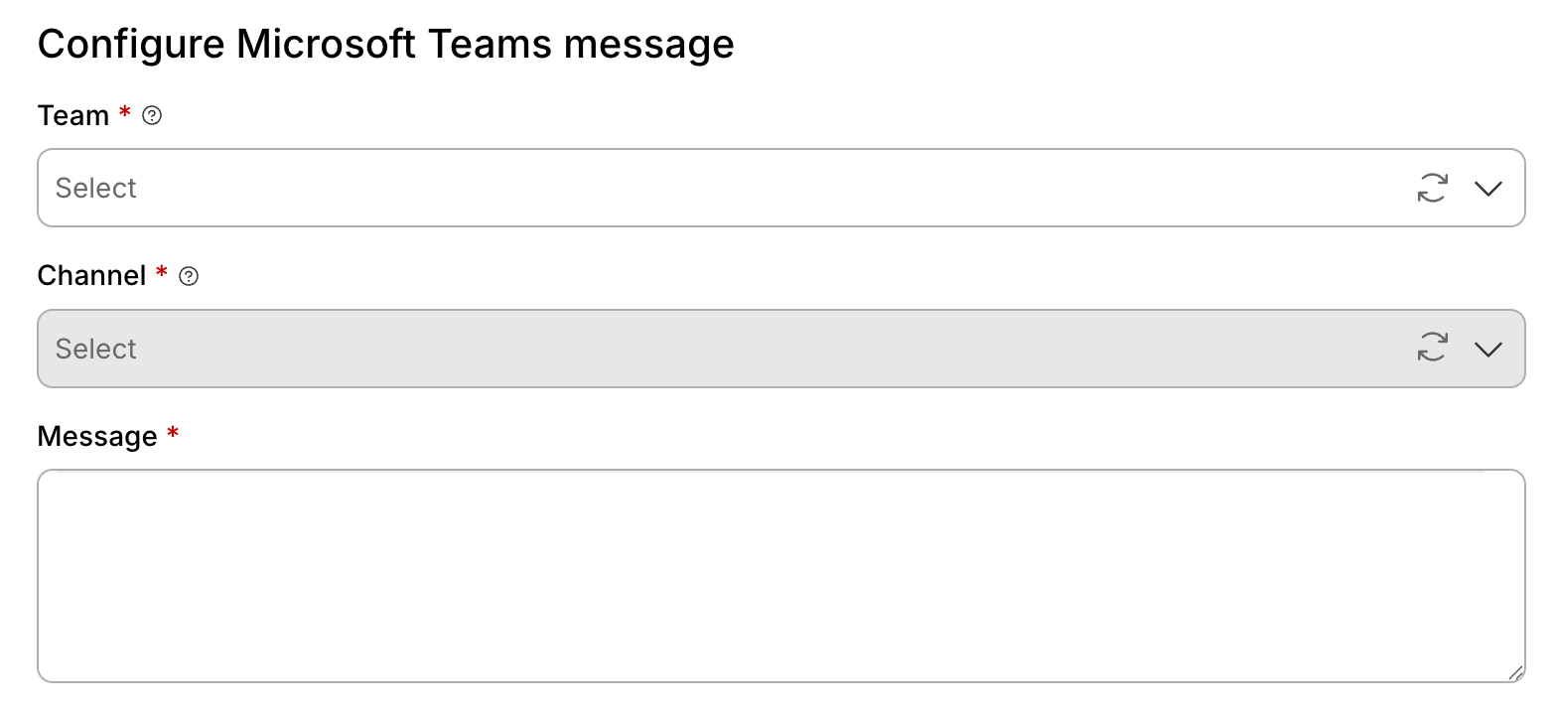Click the Message box resize handle

(x=1515, y=673)
